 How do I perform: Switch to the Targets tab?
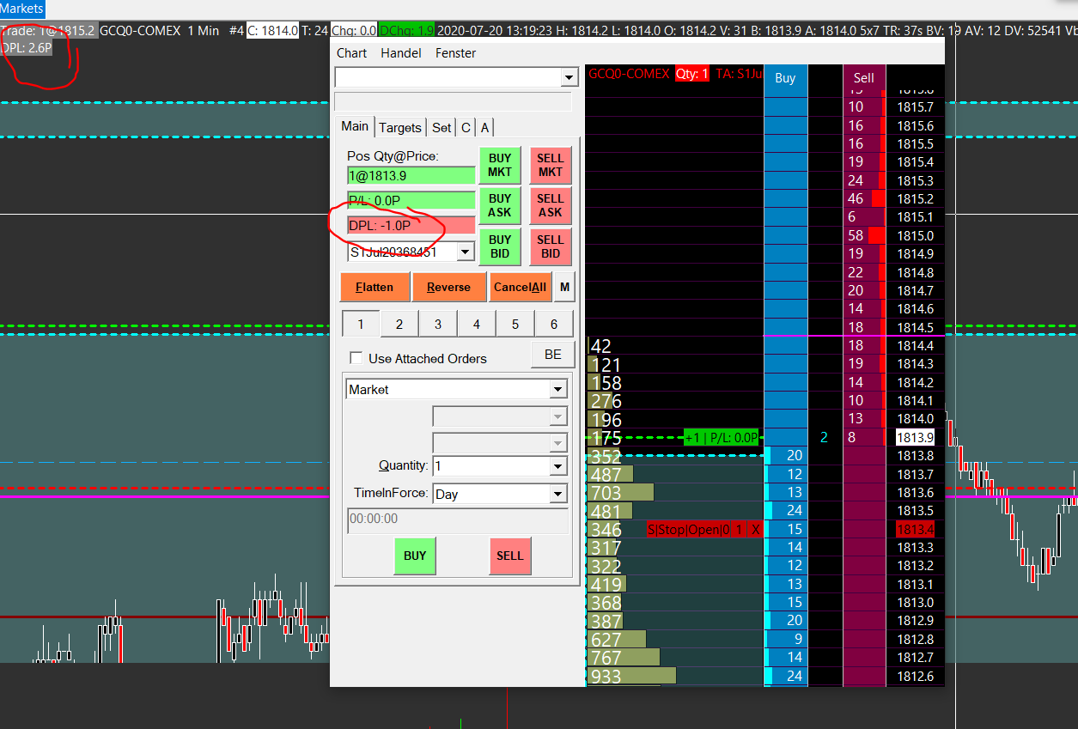point(400,127)
